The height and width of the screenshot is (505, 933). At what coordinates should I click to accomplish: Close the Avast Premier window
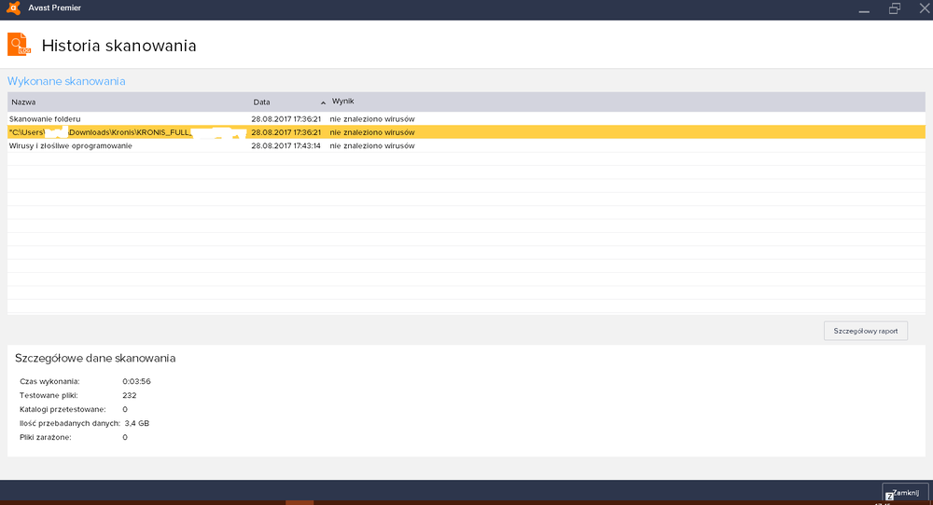point(924,8)
